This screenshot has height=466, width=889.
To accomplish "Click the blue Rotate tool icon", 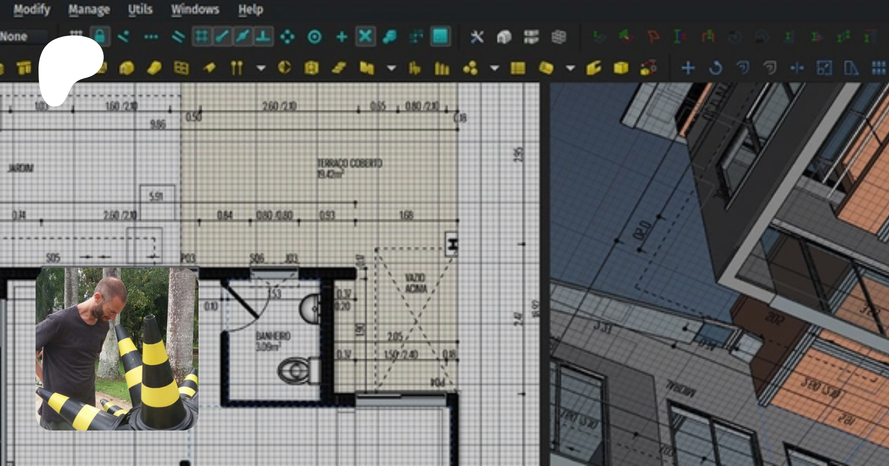I will [715, 68].
